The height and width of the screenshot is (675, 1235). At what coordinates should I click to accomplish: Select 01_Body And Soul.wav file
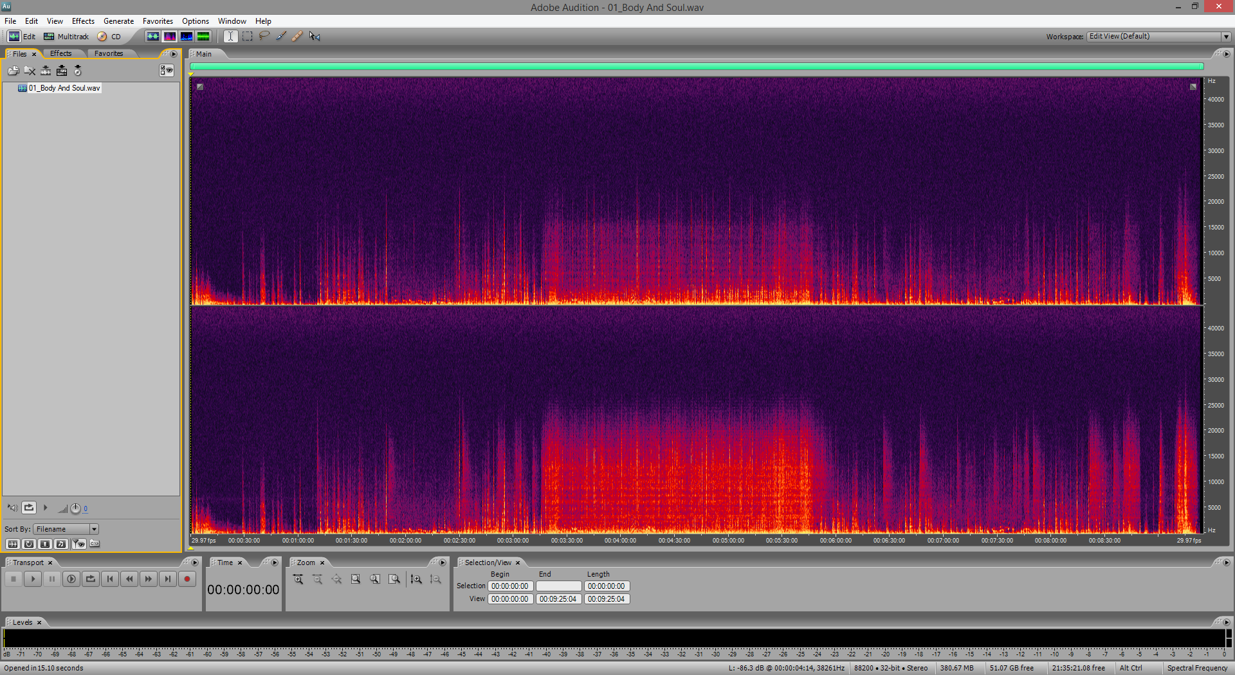click(59, 88)
